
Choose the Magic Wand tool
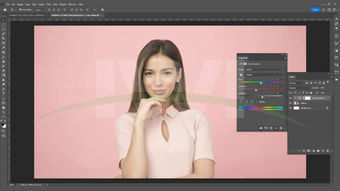point(3,34)
